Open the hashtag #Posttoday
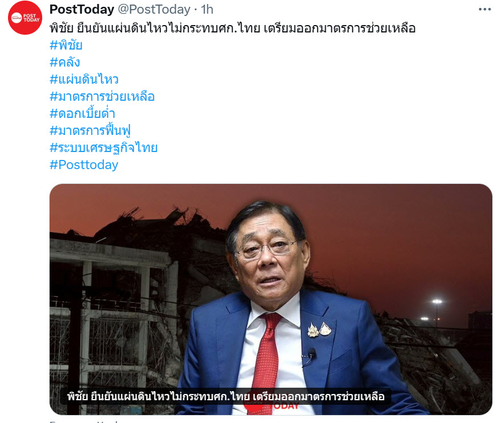Viewport: 498px width, 423px height. (x=84, y=165)
